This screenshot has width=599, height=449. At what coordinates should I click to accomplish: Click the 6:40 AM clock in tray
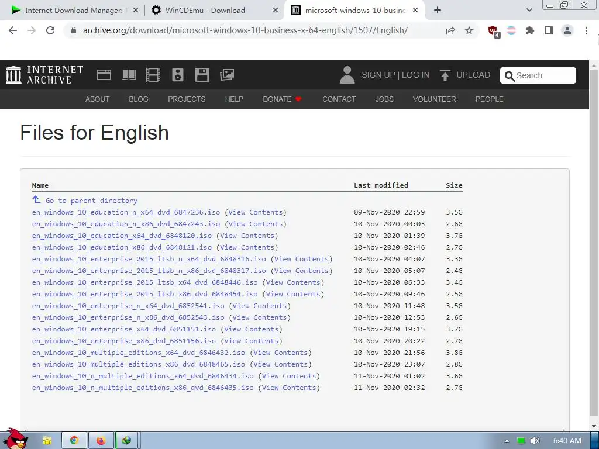(567, 441)
